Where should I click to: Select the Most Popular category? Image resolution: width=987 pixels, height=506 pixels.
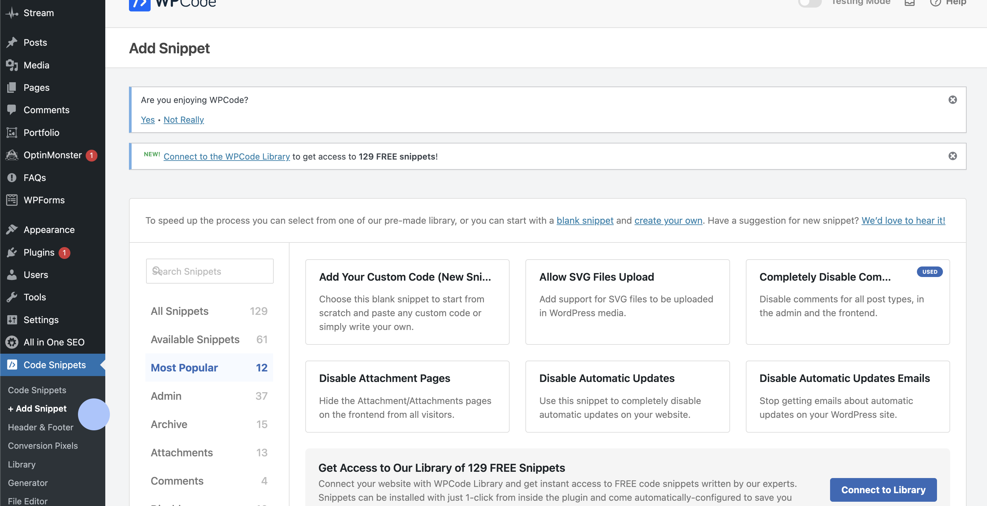tap(209, 368)
